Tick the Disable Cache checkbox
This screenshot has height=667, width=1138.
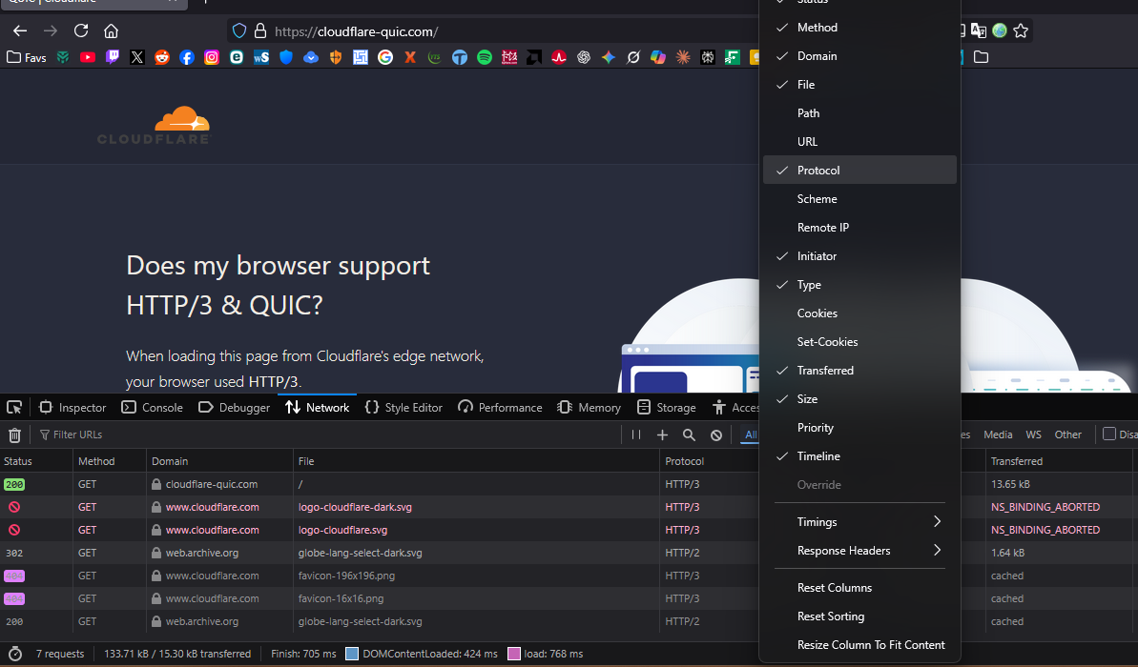tap(1109, 434)
